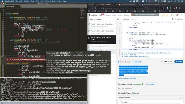This screenshot has height=104, width=185.
Task: Go forward in Chrome browser history
Action: click(92, 8)
